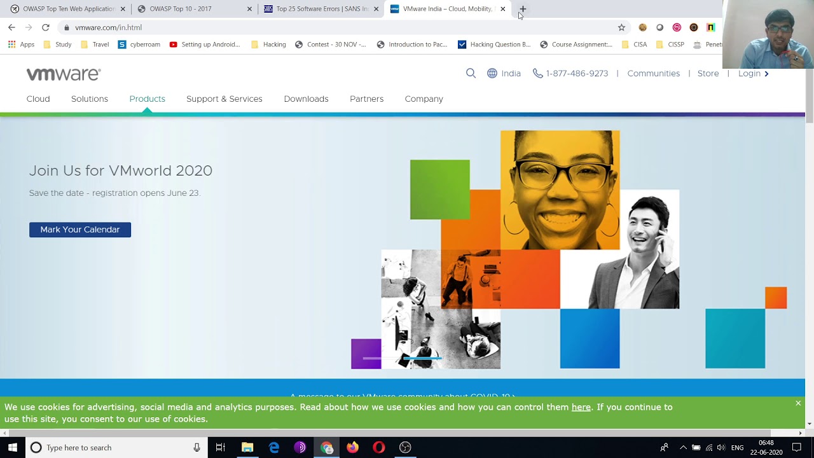This screenshot has height=458, width=814.
Task: Open a new browser tab
Action: pyautogui.click(x=522, y=9)
